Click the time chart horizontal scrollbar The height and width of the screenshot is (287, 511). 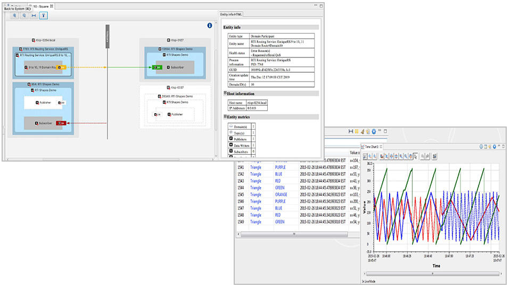coord(432,274)
